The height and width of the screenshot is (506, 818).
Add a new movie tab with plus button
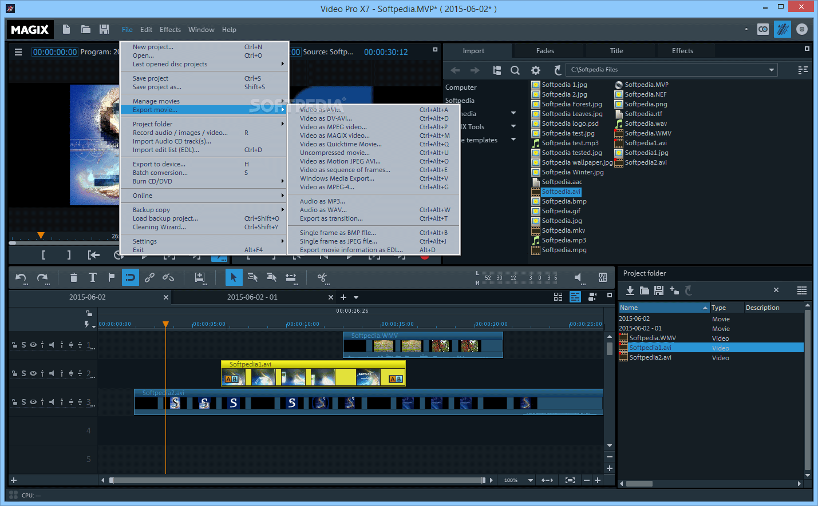pyautogui.click(x=343, y=297)
